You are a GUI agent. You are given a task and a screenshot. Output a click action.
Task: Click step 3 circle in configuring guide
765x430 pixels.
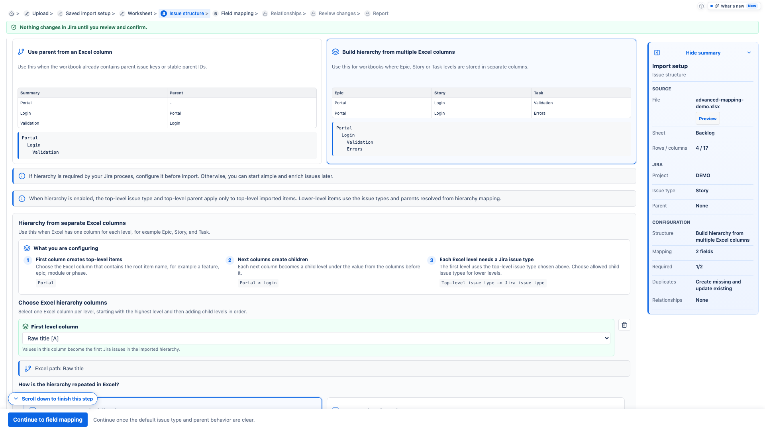432,260
